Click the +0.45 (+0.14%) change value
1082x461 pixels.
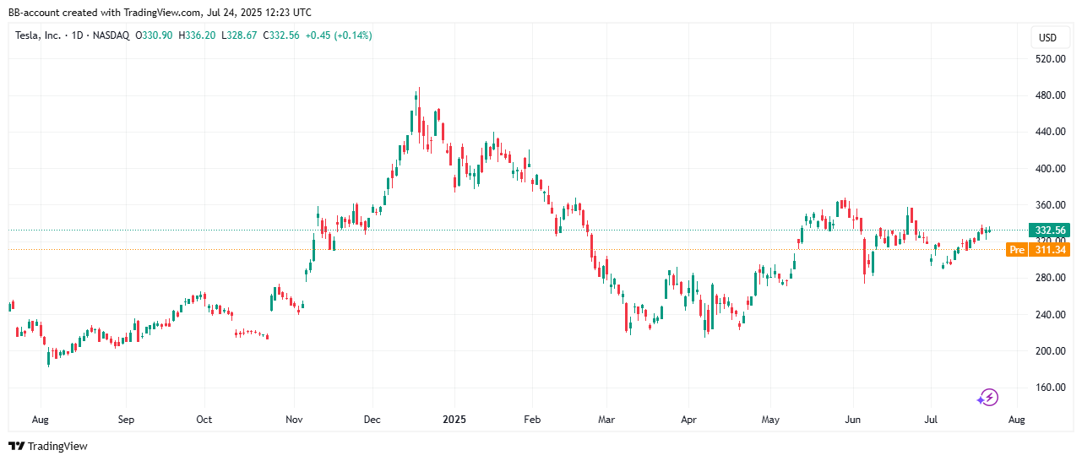(338, 35)
